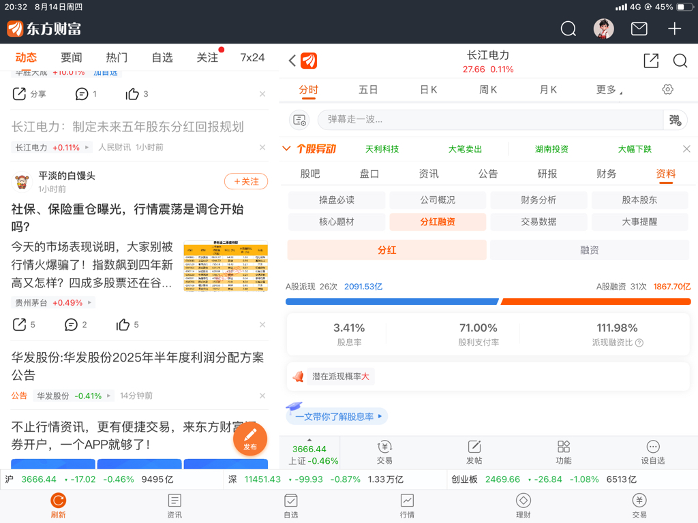Open search in the top header
Screen dimensions: 698x523
click(x=568, y=29)
